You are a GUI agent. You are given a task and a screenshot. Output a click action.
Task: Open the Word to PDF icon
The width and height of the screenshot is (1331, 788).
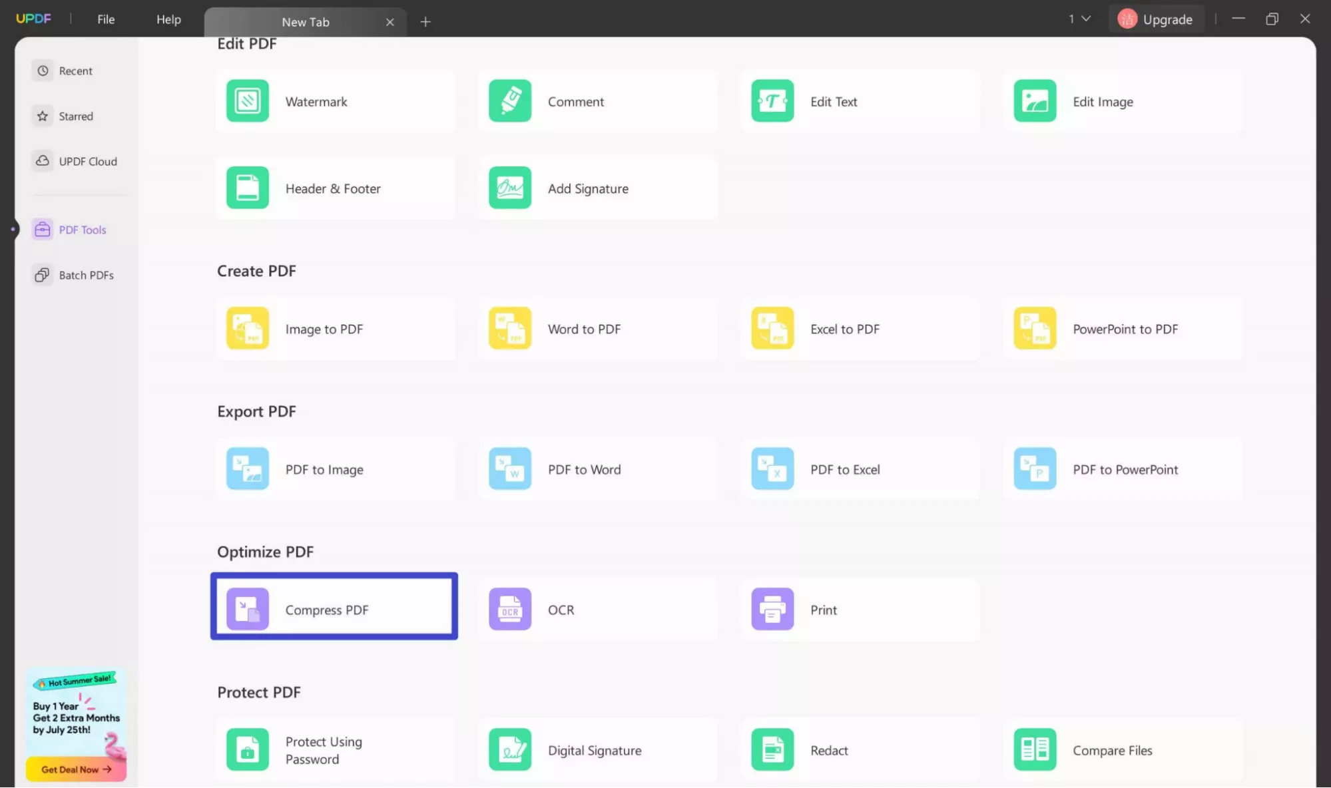click(x=510, y=328)
